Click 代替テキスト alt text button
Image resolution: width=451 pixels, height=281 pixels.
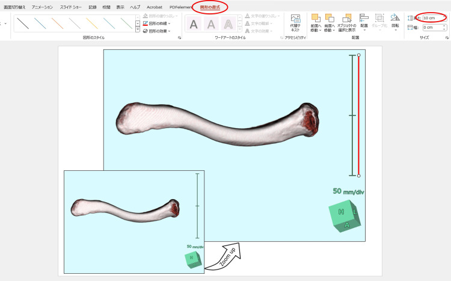(295, 23)
